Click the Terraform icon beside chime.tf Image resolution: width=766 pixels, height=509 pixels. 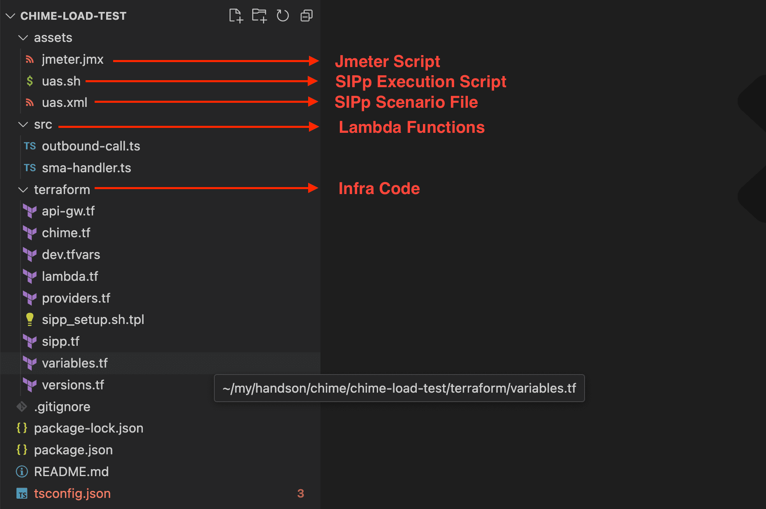click(x=30, y=233)
